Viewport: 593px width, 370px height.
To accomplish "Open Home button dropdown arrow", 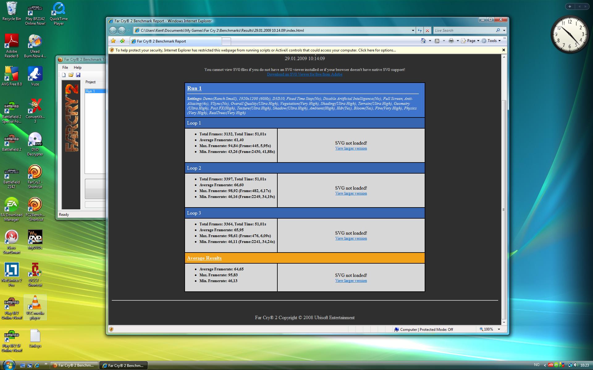I will coord(430,41).
